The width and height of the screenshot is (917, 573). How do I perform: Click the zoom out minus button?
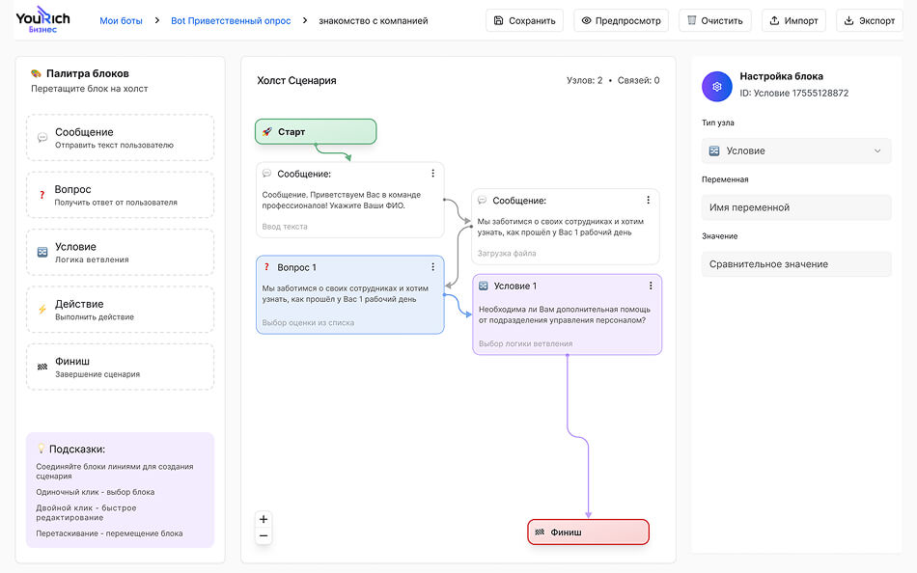point(264,535)
